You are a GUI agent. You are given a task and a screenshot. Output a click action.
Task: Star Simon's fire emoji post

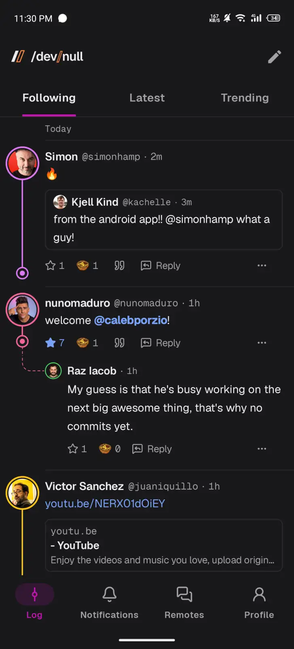point(55,266)
